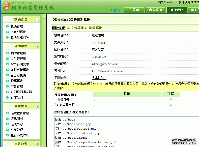Switch to the 内容发布 tab

pyautogui.click(x=155, y=10)
